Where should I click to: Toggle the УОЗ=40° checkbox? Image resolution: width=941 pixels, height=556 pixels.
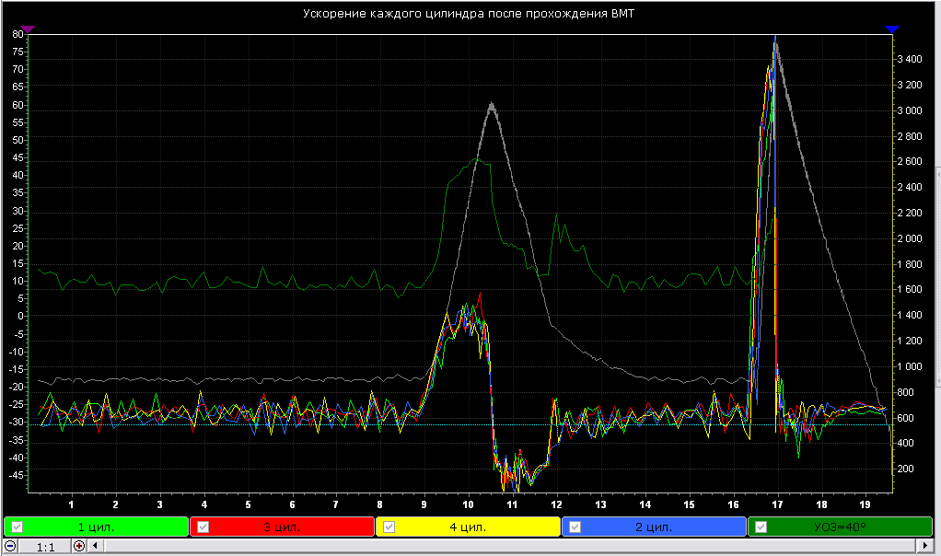point(761,527)
